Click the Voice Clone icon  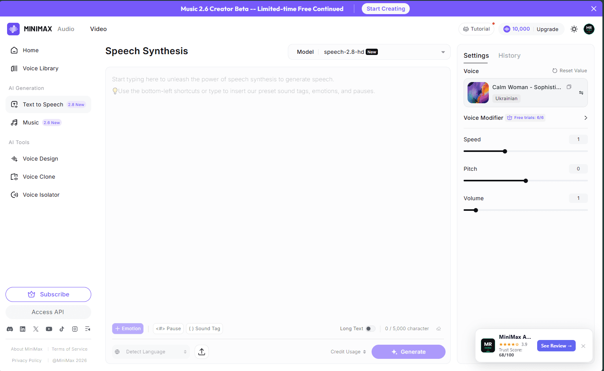pos(14,177)
